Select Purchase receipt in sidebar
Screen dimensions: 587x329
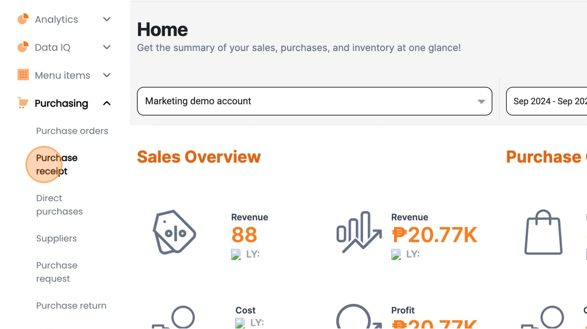[x=57, y=165]
